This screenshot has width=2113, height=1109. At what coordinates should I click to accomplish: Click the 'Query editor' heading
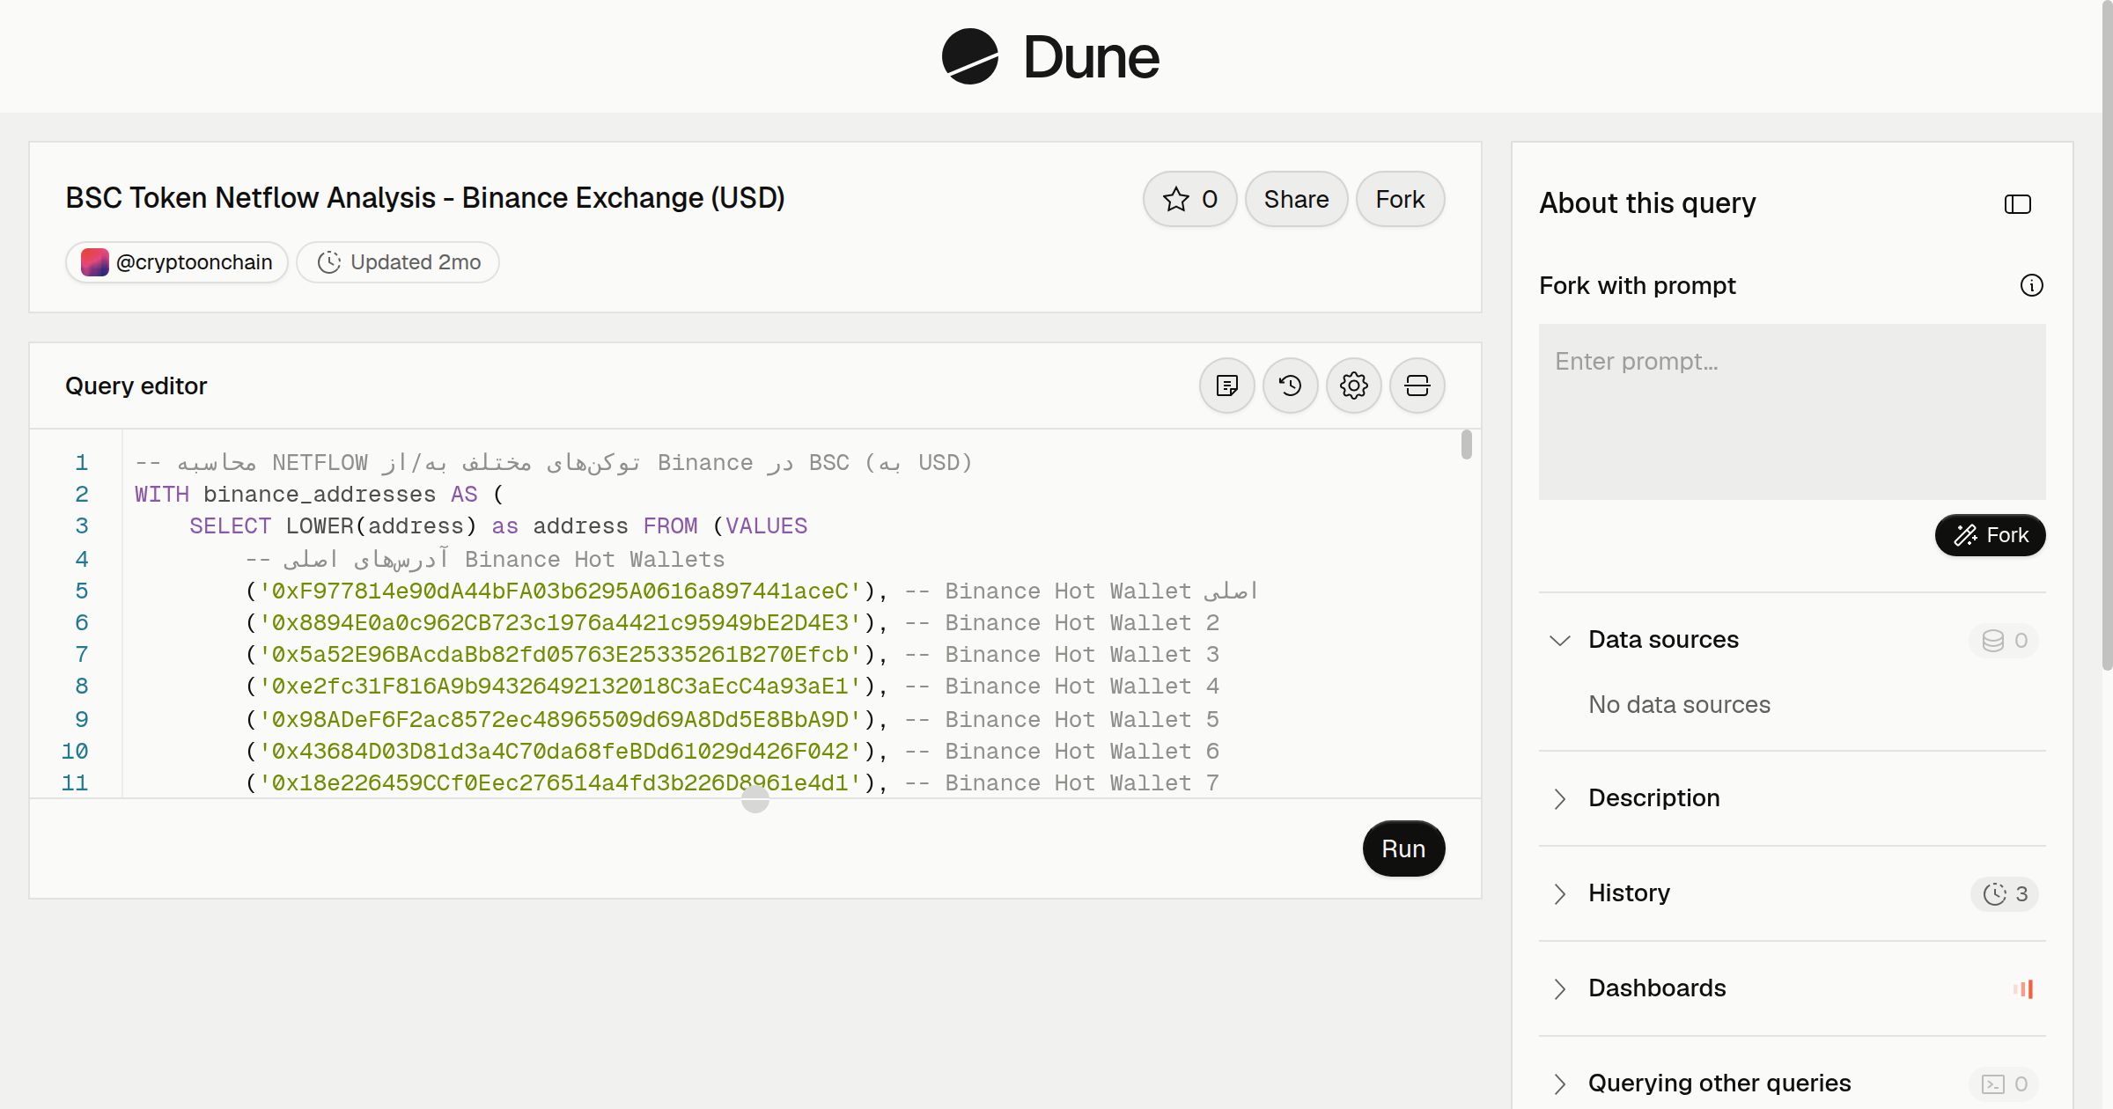click(136, 386)
